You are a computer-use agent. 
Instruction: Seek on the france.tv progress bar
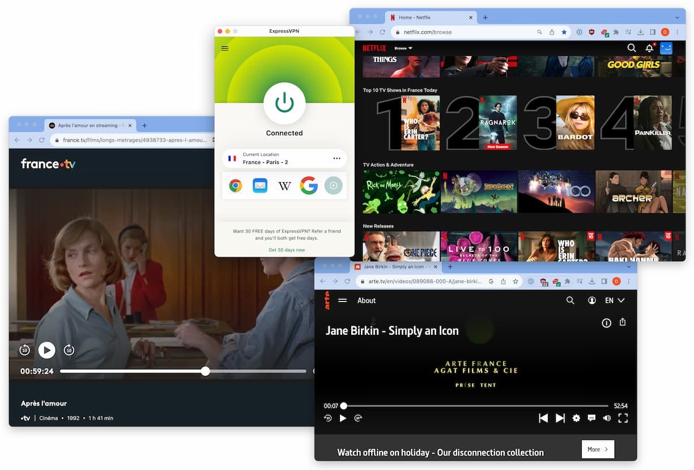183,372
